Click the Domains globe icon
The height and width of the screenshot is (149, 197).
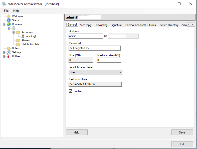coord(9,24)
